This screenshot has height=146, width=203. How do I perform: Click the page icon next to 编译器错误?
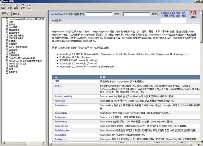(x=7, y=30)
